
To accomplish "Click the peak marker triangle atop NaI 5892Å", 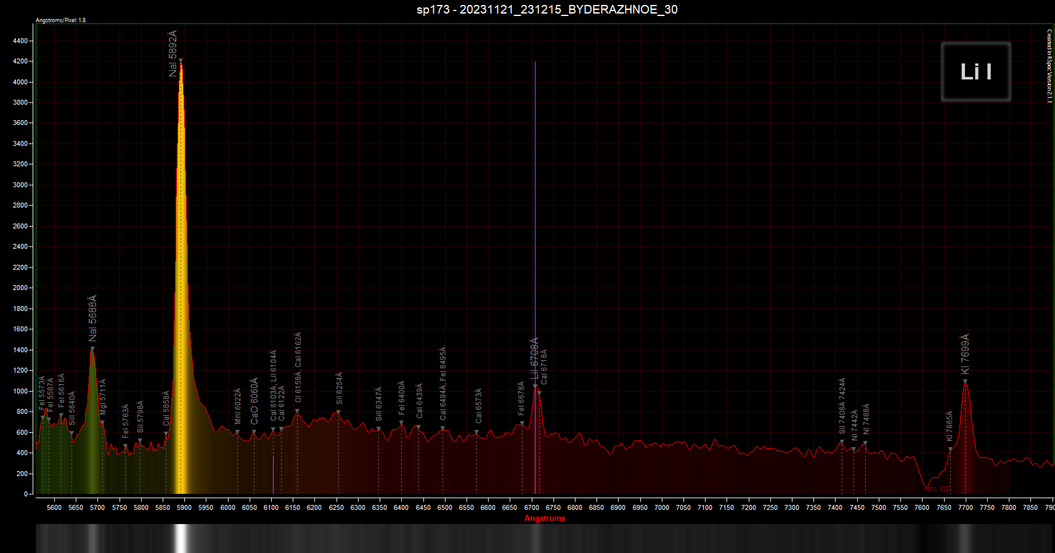I will pyautogui.click(x=181, y=60).
